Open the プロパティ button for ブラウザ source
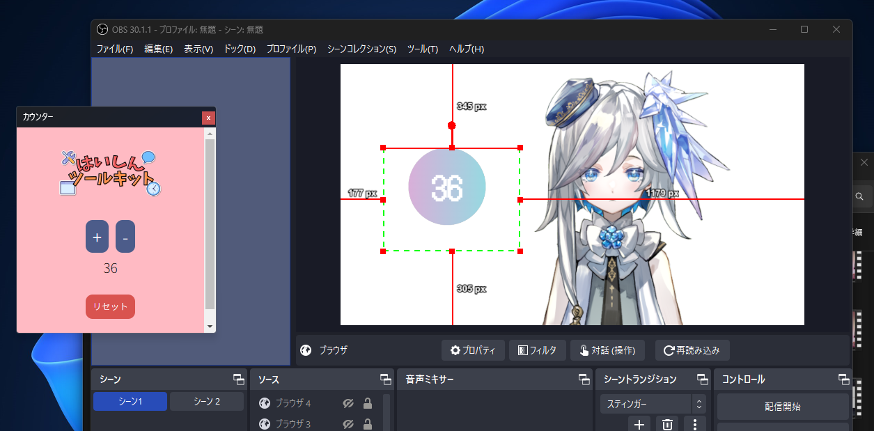This screenshot has height=431, width=874. click(473, 350)
